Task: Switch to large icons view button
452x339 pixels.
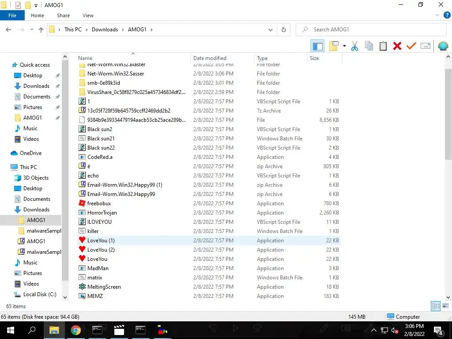Action: (445, 306)
